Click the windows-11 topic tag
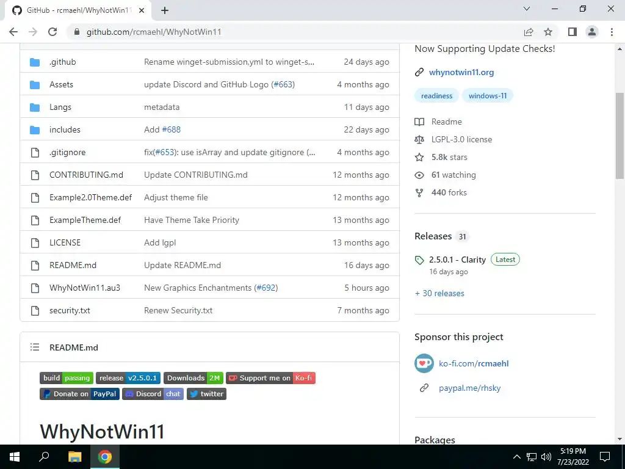Viewport: 625px width, 469px height. point(488,96)
